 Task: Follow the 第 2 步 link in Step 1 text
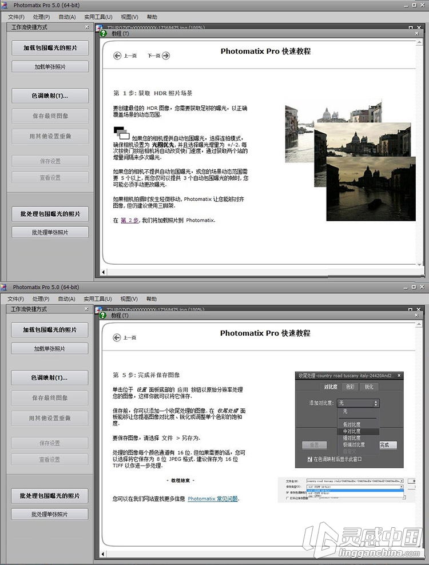129,220
